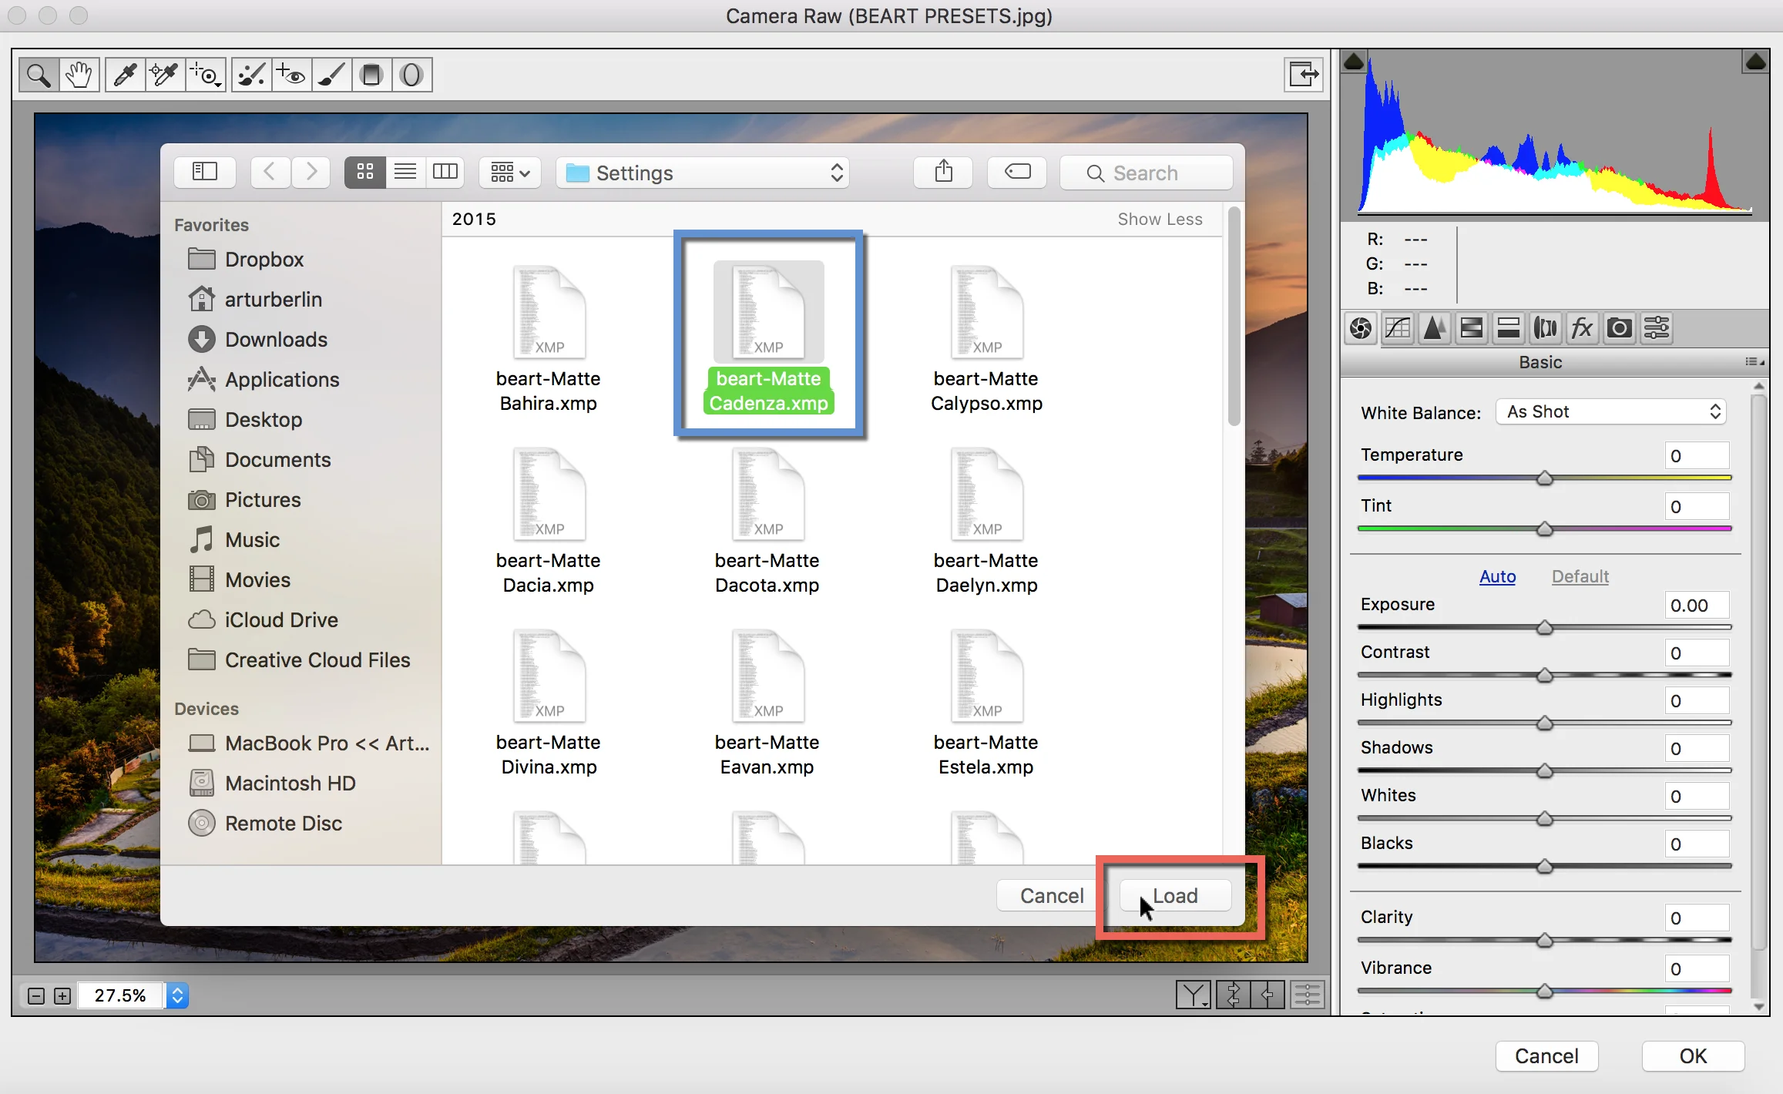Open the grouping options dropdown in file browser
This screenshot has width=1783, height=1094.
click(509, 172)
